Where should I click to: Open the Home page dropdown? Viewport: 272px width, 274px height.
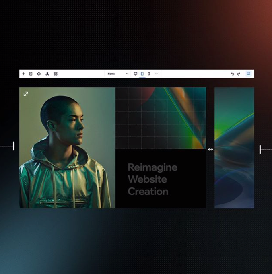[117, 74]
